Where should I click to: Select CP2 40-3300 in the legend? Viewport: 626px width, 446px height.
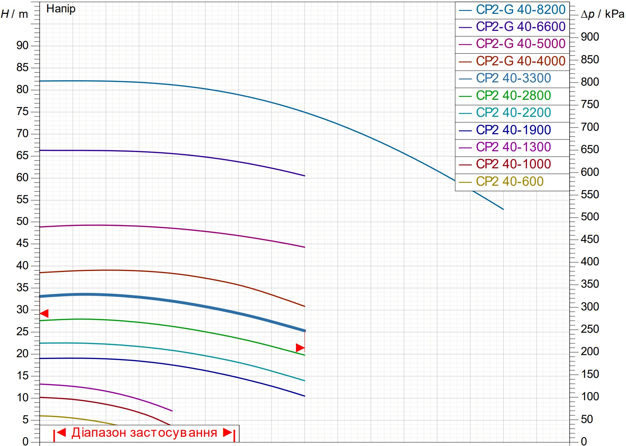512,78
